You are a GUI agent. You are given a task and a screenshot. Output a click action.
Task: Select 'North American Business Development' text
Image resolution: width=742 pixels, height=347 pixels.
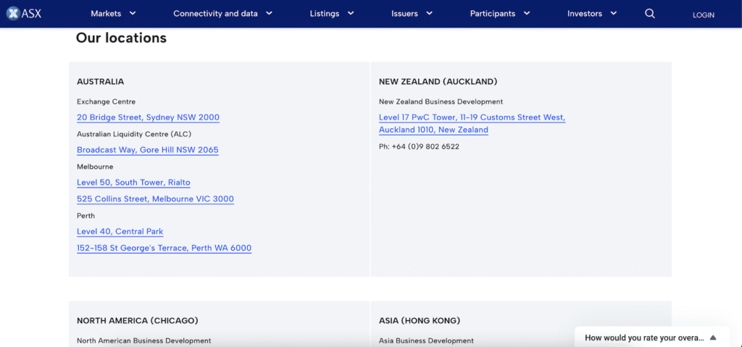(x=144, y=340)
